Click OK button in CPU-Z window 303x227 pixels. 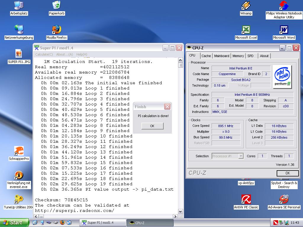[288, 173]
